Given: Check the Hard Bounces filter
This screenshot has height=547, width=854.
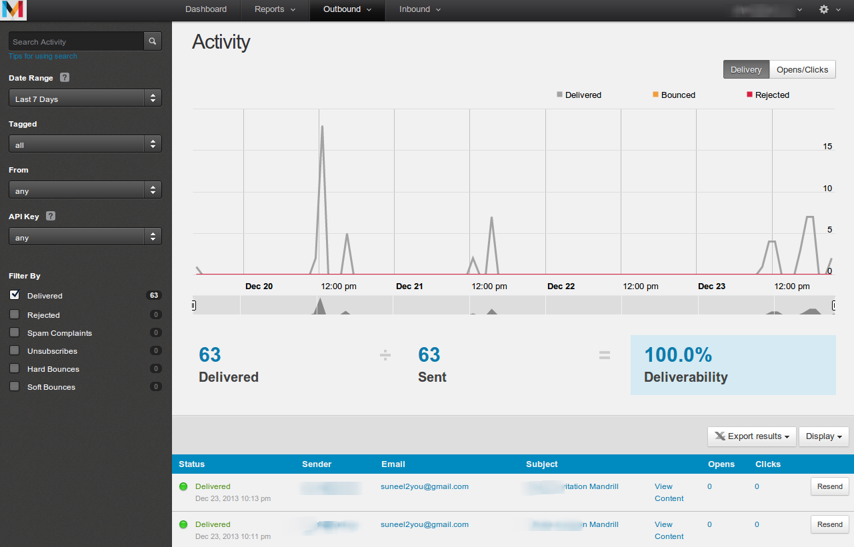Looking at the screenshot, I should pyautogui.click(x=15, y=368).
